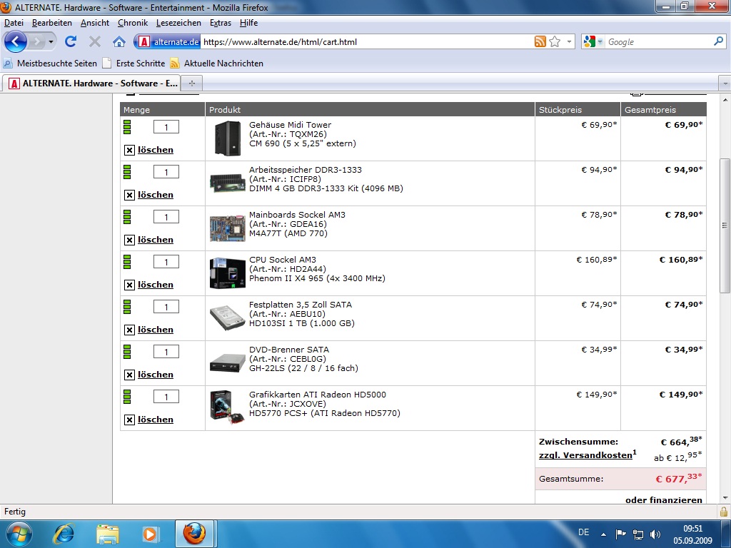Click scrollbar up arrow
The height and width of the screenshot is (548, 731).
point(724,100)
